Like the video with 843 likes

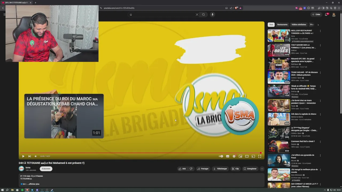pyautogui.click(x=182, y=169)
